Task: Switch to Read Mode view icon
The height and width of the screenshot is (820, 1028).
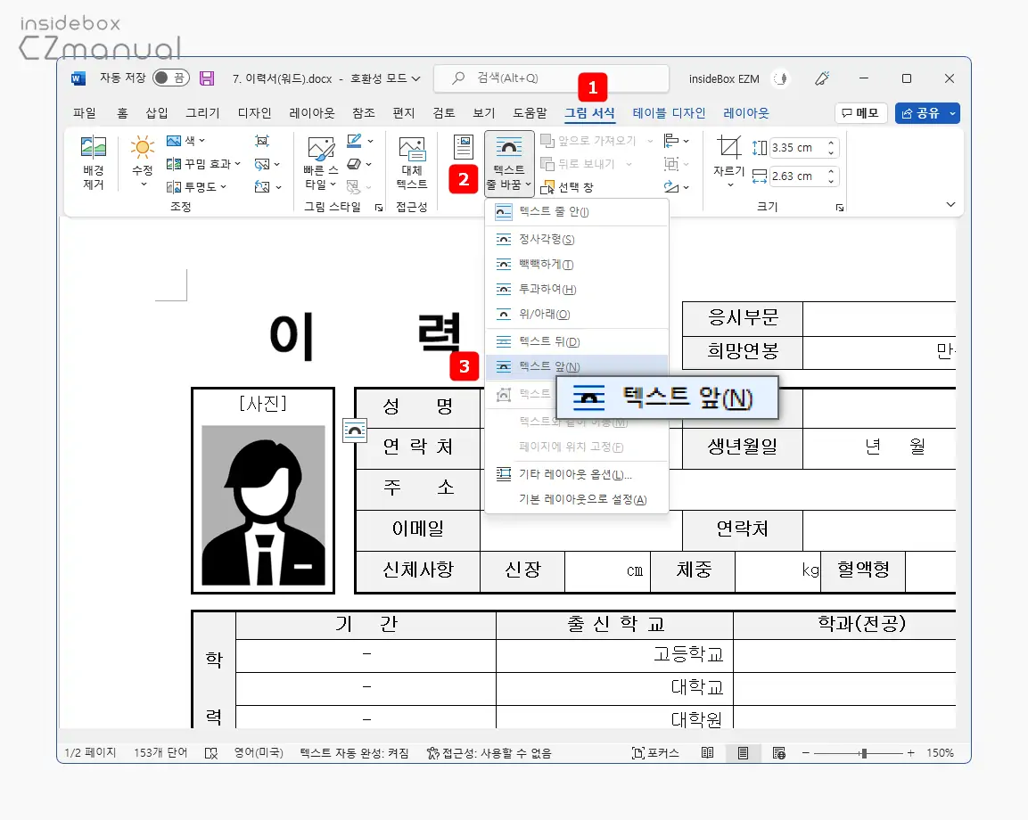Action: 707,753
